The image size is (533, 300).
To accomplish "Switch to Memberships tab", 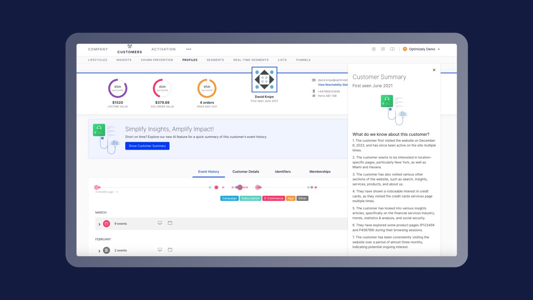I will tap(320, 172).
